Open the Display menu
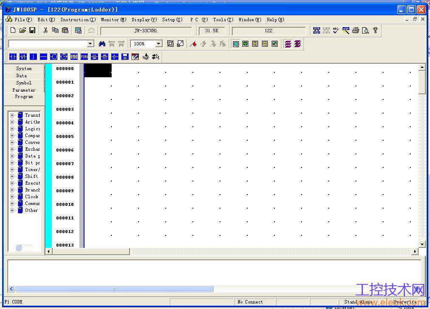Screen dimensions: 430x309 coord(144,20)
